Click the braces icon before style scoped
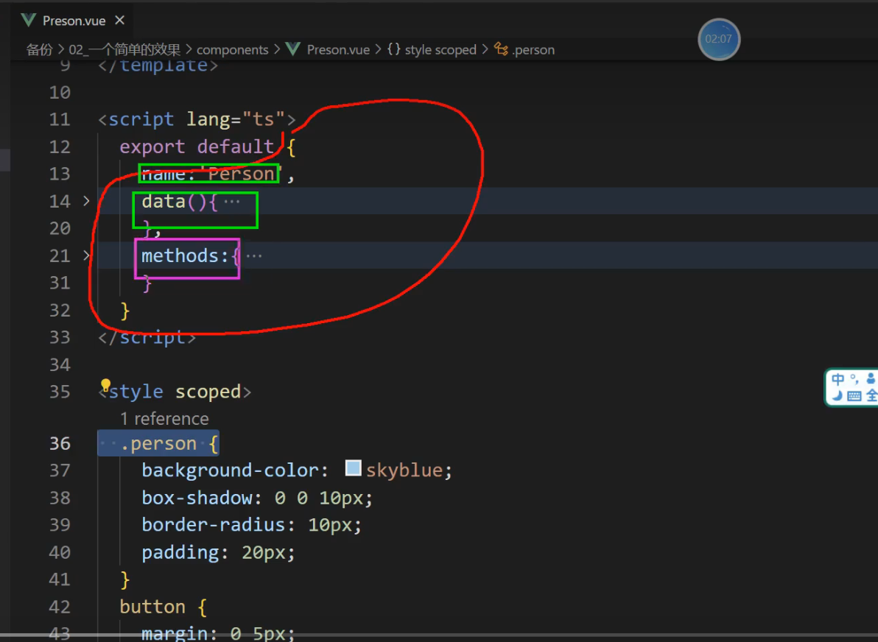878x642 pixels. click(393, 49)
